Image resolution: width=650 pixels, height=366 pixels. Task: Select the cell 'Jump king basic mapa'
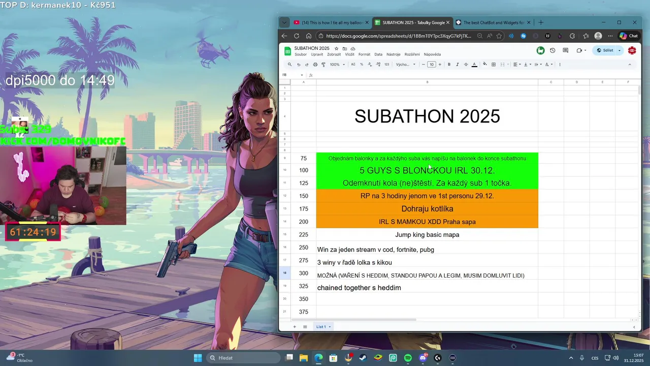(x=427, y=235)
